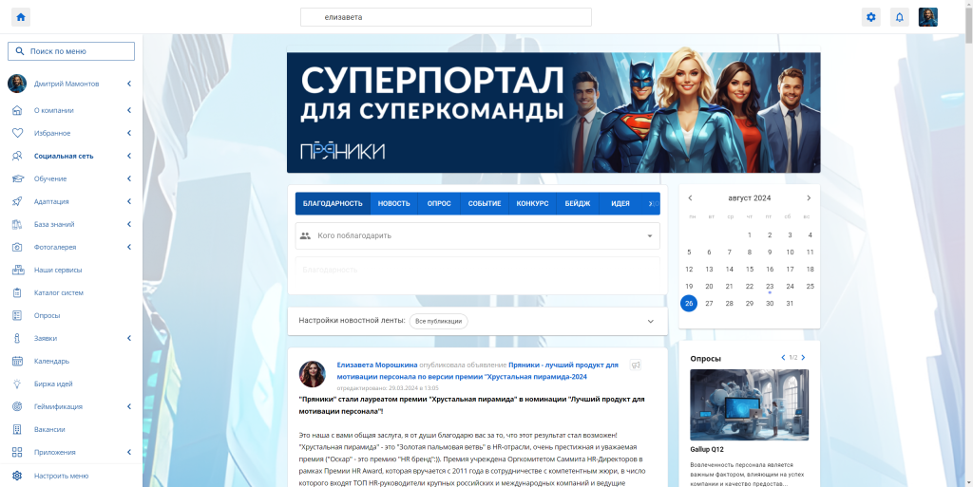This screenshot has height=487, width=973.
Task: Open the user avatar in top right
Action: pos(927,17)
